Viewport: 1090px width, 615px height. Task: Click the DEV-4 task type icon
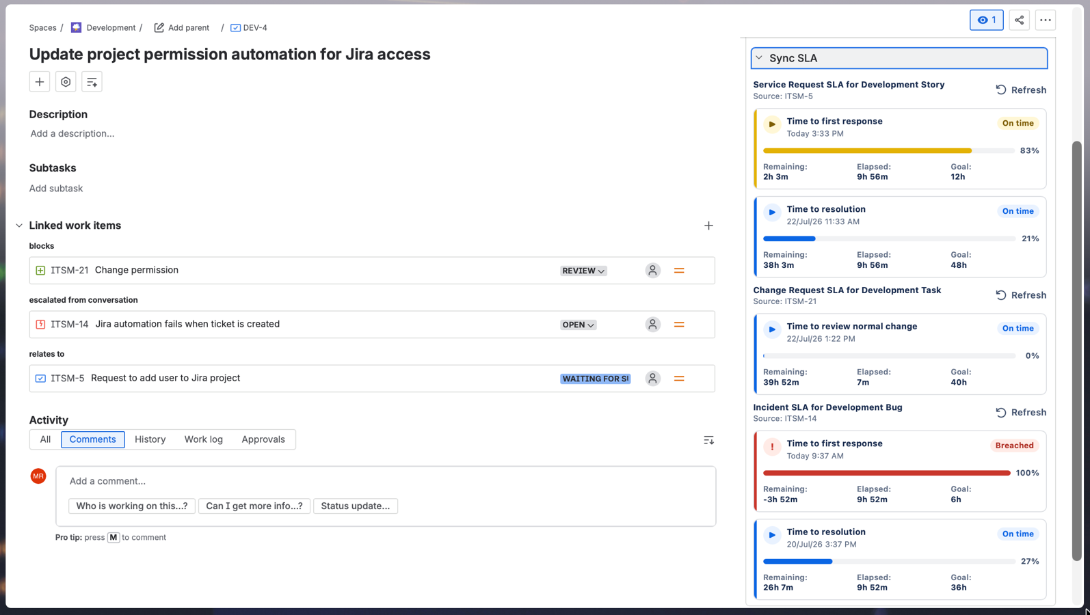point(235,28)
